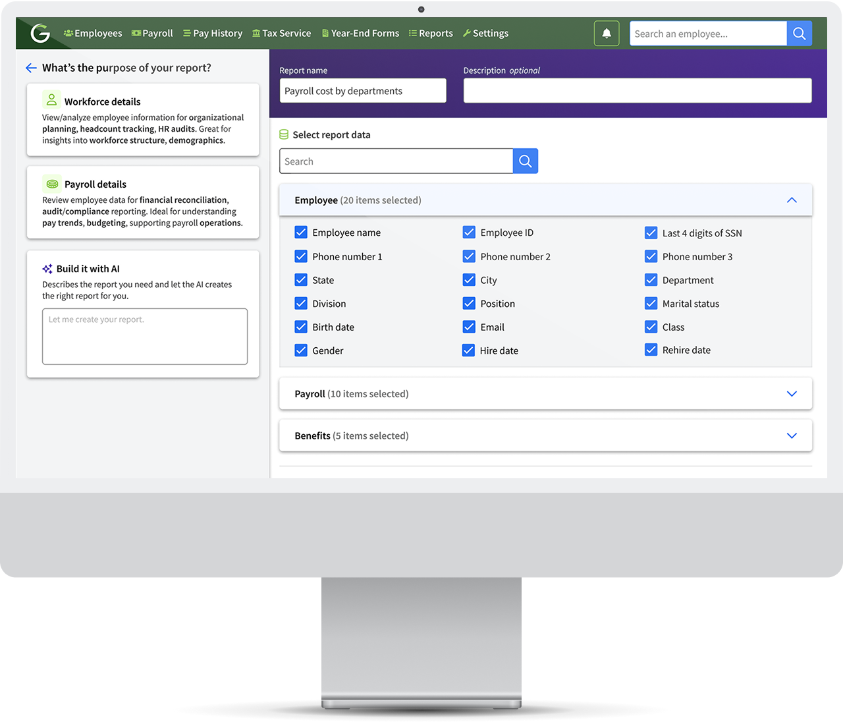Uncheck Employee ID checkbox
Screen dimensions: 843x722
tap(469, 232)
